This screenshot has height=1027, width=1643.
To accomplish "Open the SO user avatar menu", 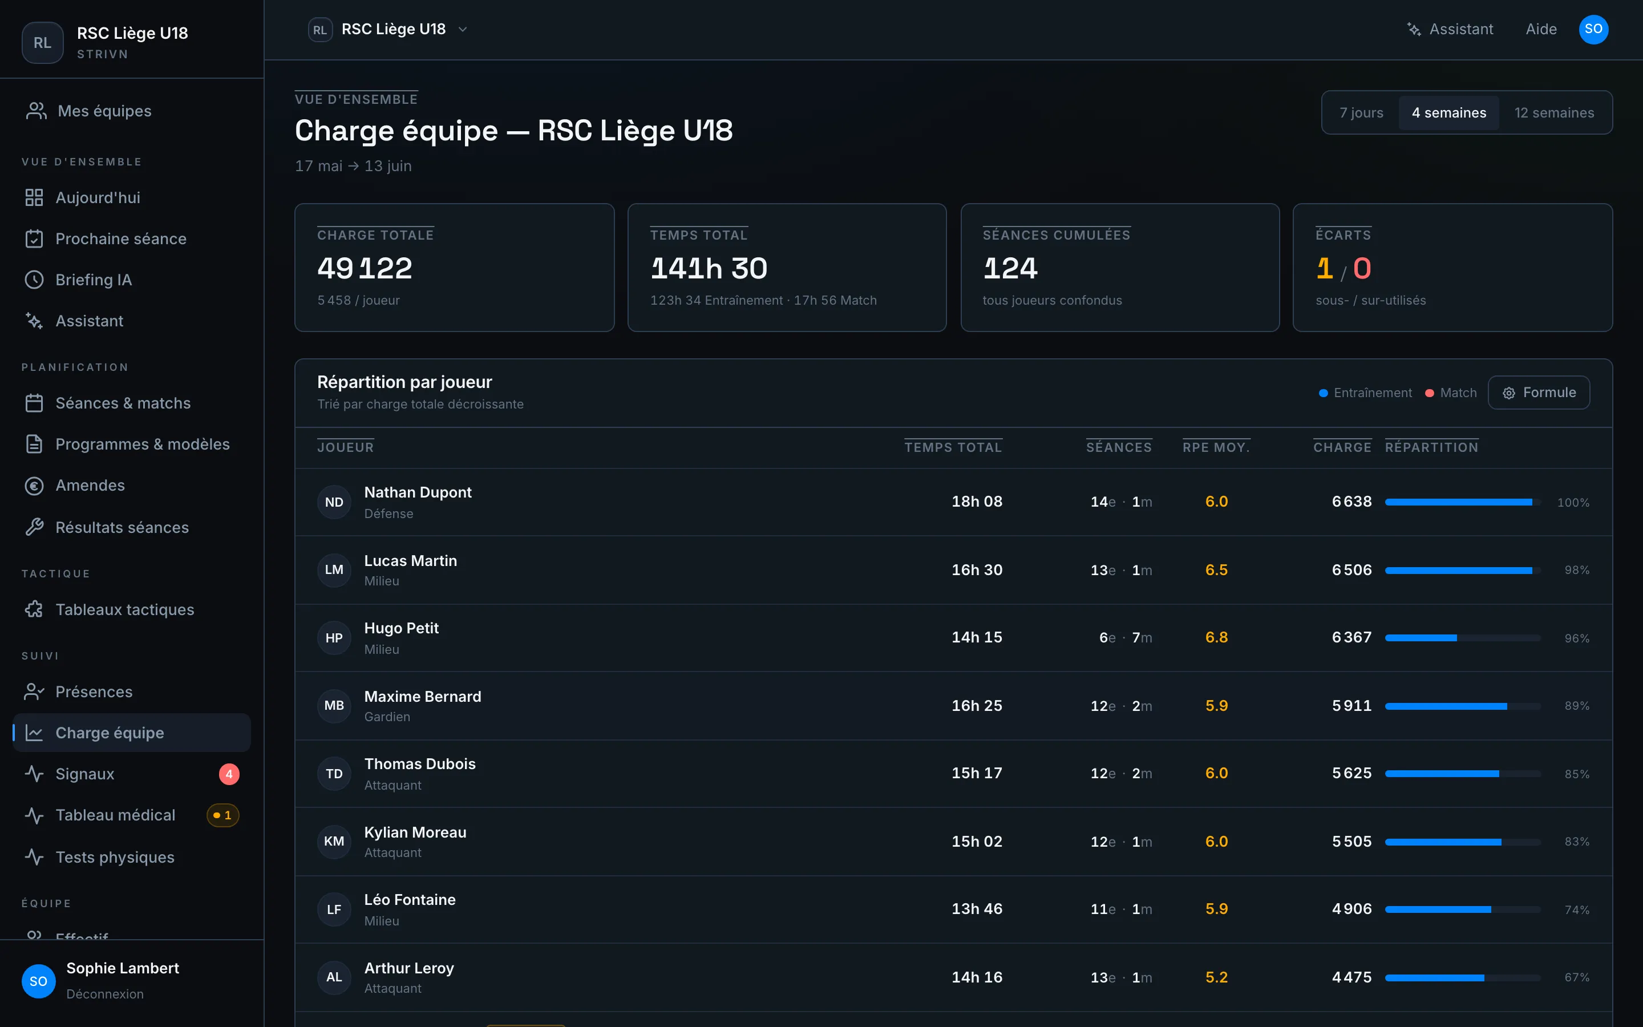I will 1593,29.
